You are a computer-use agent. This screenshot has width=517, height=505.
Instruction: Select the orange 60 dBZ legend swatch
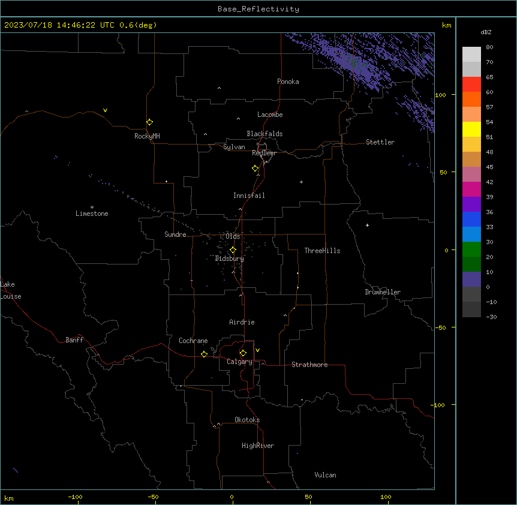tap(471, 99)
